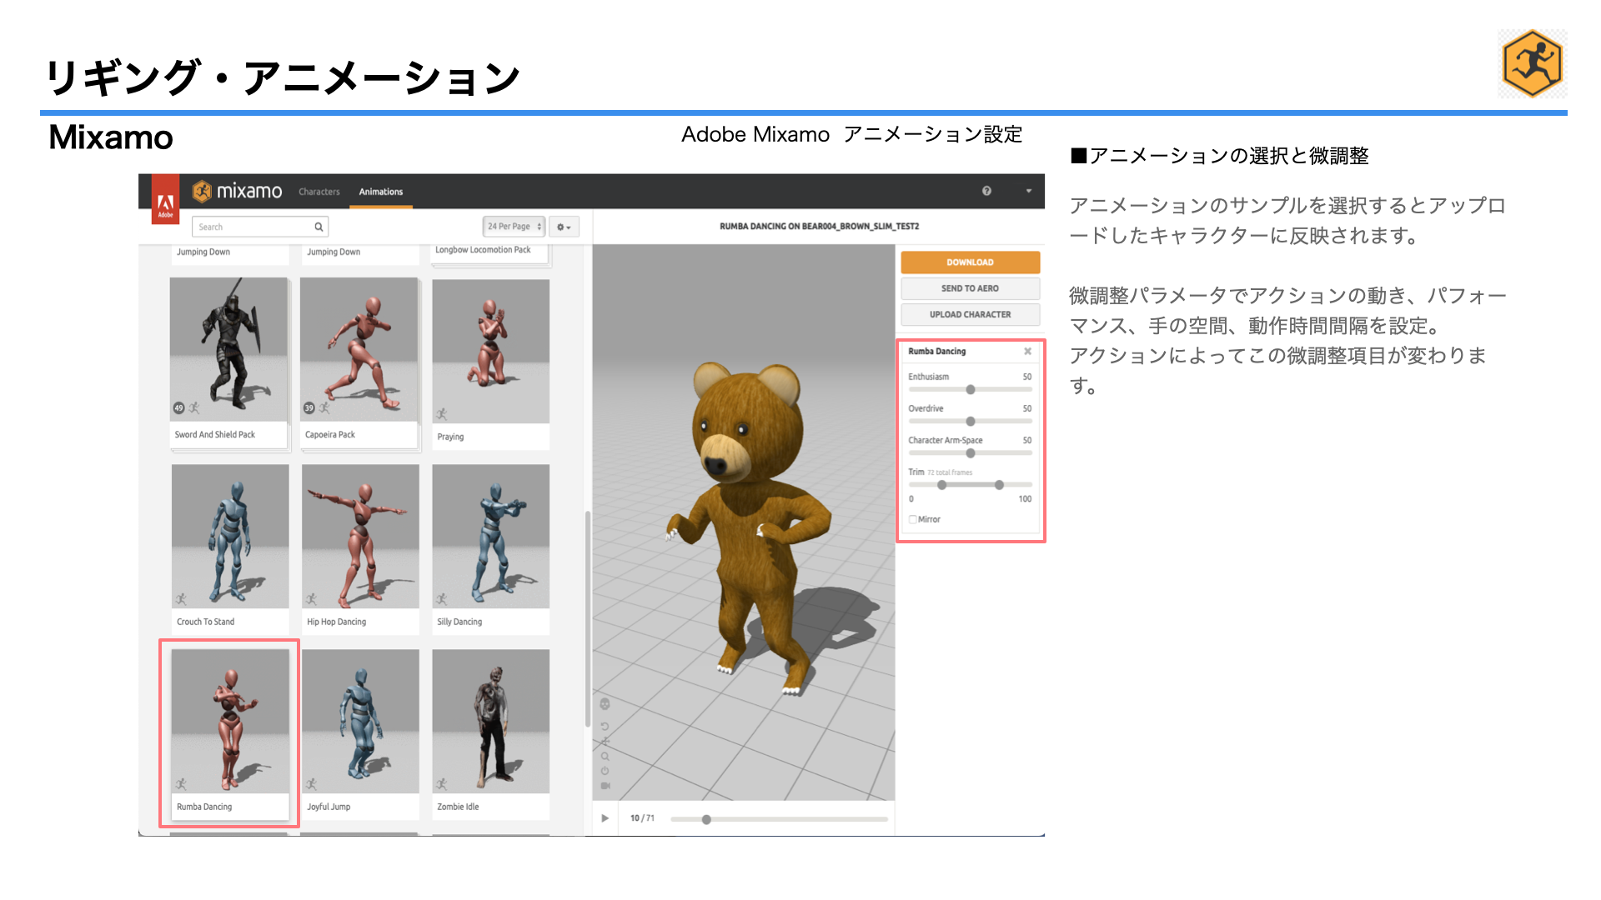Play the animation preview
Image resolution: width=1601 pixels, height=900 pixels.
pyautogui.click(x=605, y=818)
